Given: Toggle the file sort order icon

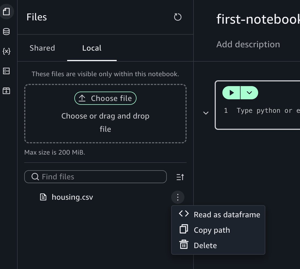Looking at the screenshot, I should pos(180,177).
